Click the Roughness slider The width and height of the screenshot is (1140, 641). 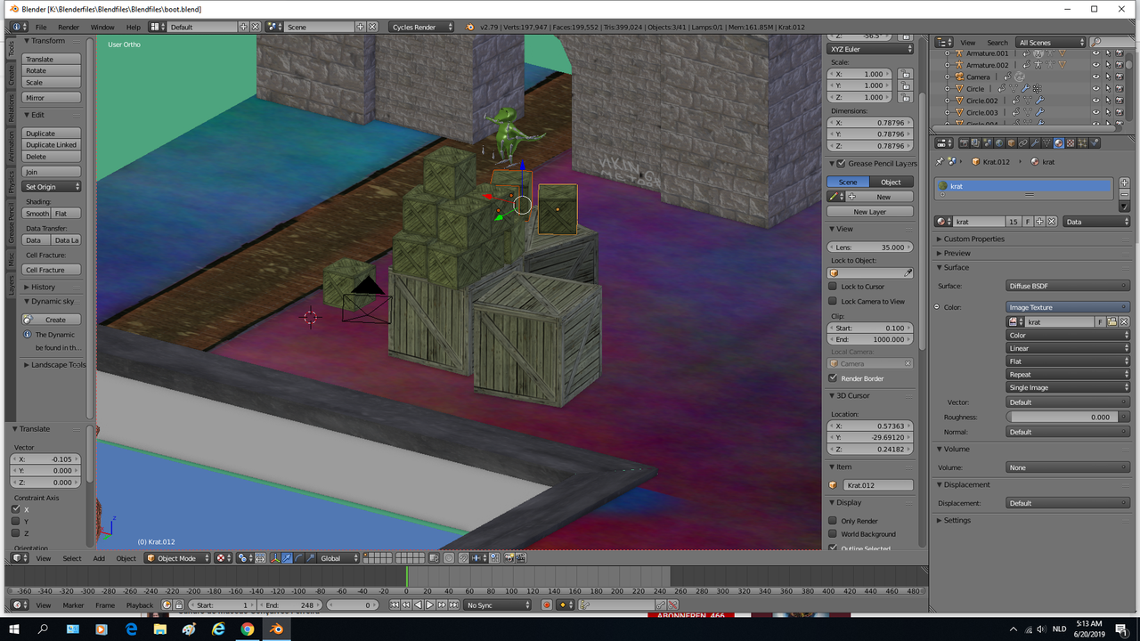(x=1068, y=417)
